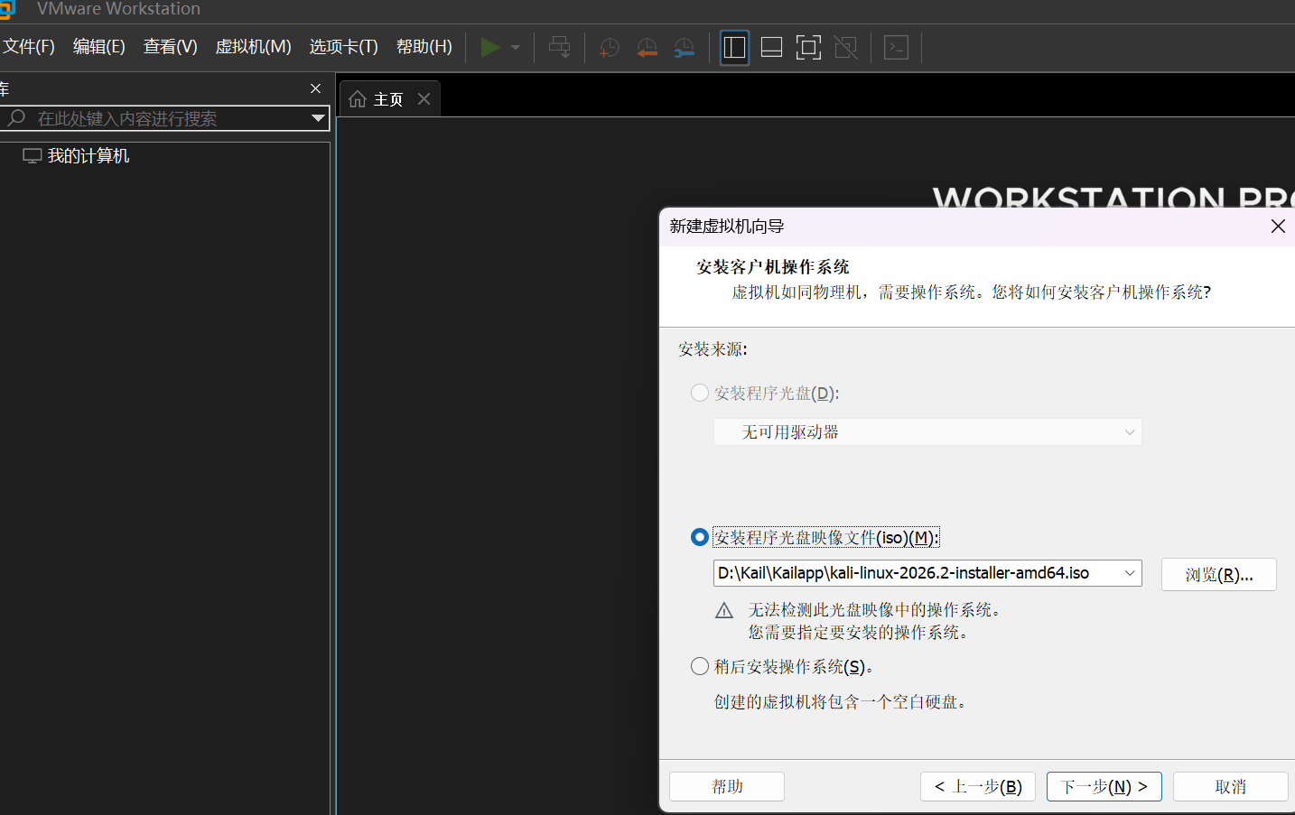
Task: Click the 创建的虚拟机将包含一个空白硬盘 description text
Action: click(841, 702)
